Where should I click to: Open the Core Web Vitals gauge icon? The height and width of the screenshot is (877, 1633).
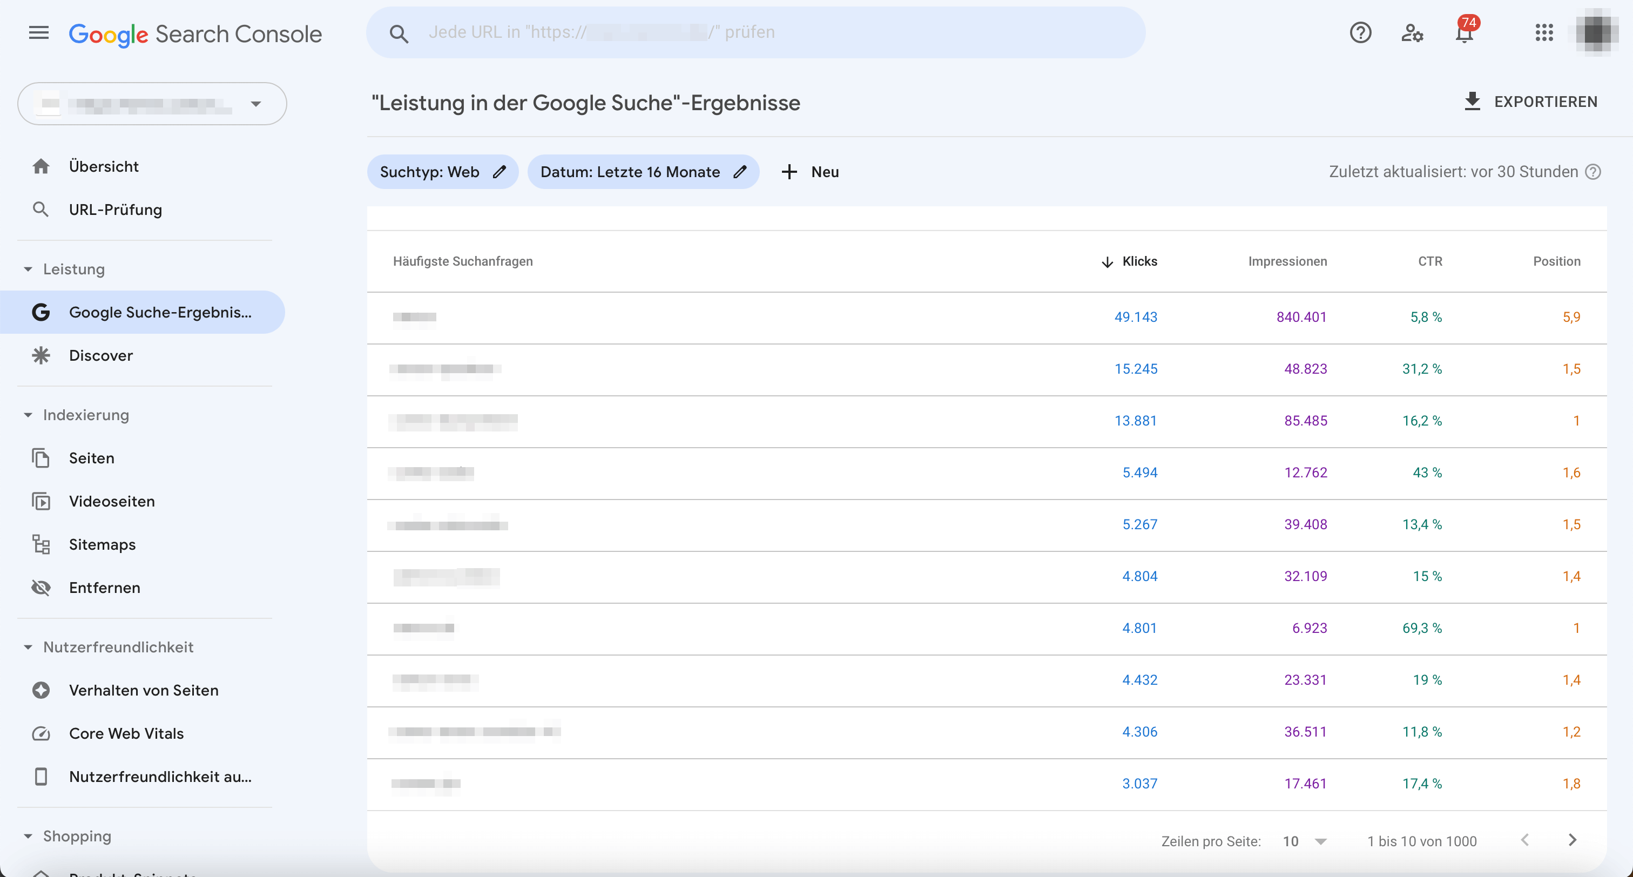click(41, 733)
